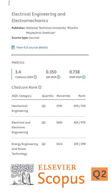This screenshot has height=193, width=111.
Task: Click the 3.4 CiteScore value
Action: 18,72
